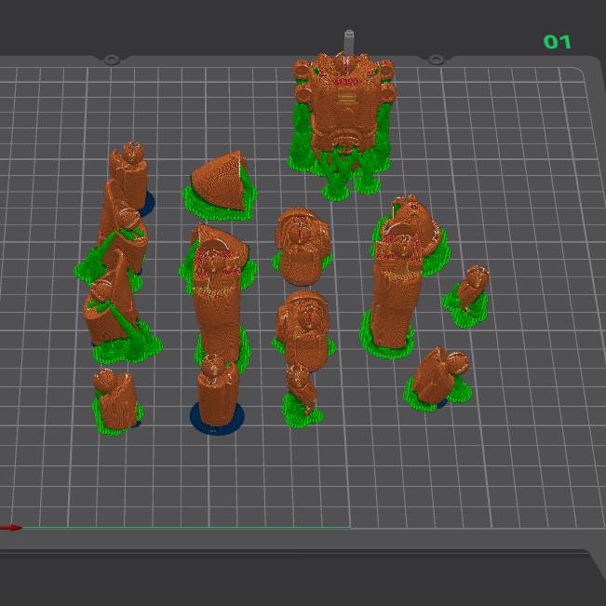Select the heart-topped part at back left

point(128,168)
